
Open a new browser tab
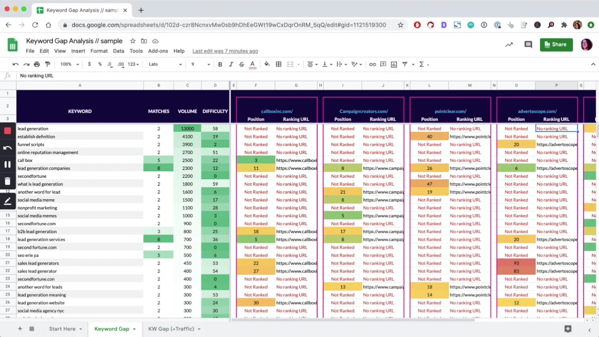pyautogui.click(x=141, y=10)
